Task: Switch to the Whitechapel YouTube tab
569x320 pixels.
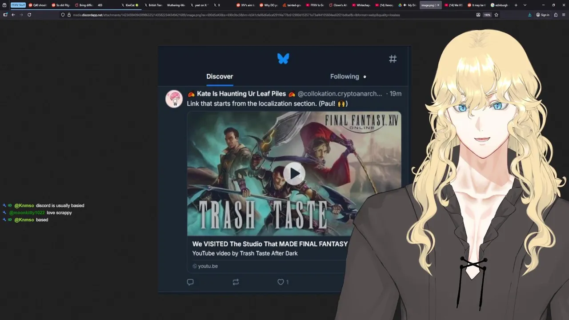Action: click(x=361, y=5)
